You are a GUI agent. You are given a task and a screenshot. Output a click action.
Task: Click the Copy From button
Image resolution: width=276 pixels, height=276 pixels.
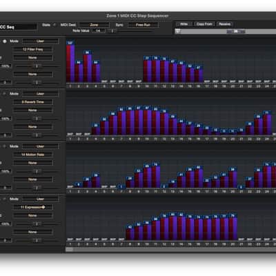click(204, 24)
